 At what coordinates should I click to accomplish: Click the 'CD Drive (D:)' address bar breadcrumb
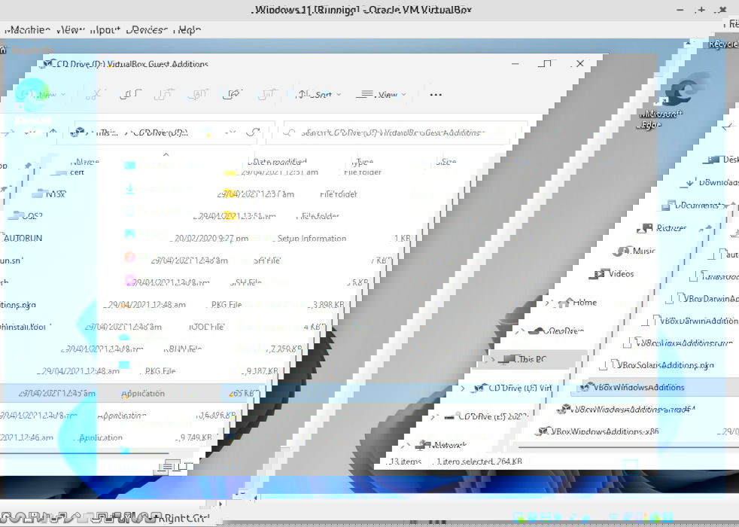tap(161, 133)
